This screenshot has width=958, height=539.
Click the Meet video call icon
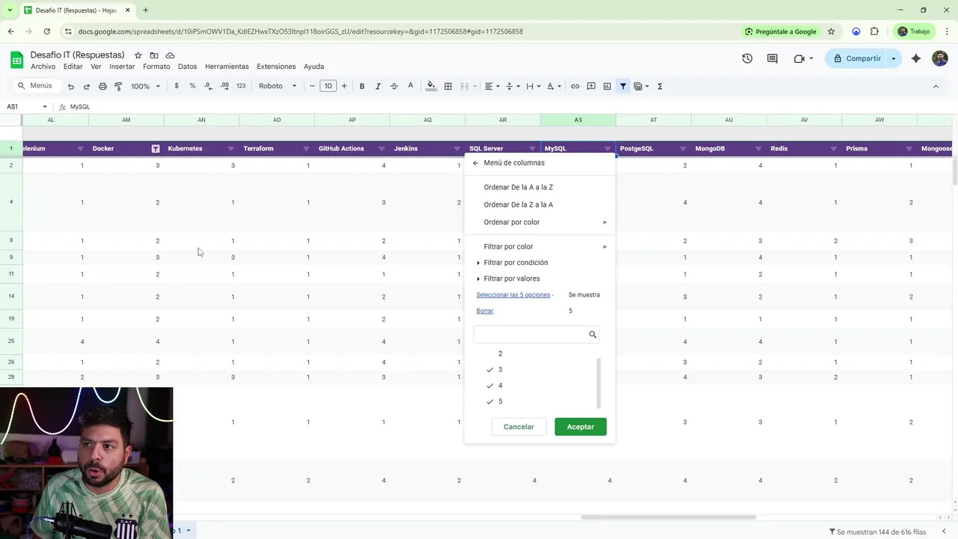click(x=799, y=58)
